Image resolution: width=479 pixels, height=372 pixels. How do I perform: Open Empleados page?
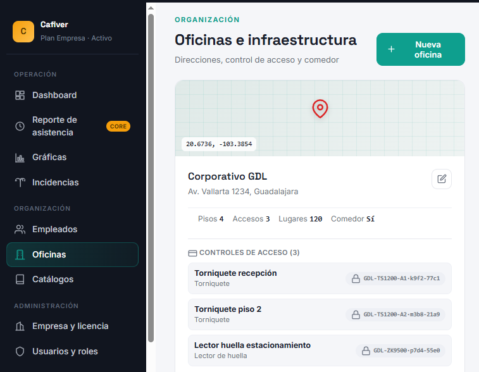pyautogui.click(x=72, y=230)
